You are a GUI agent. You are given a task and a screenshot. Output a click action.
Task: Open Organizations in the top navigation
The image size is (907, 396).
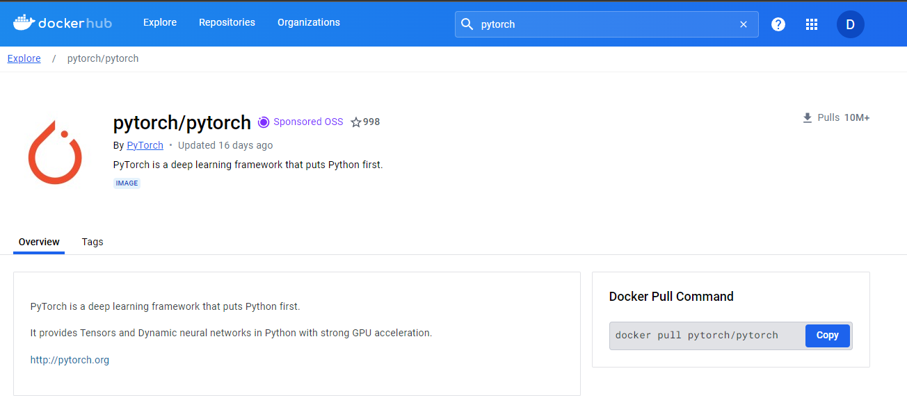[309, 22]
